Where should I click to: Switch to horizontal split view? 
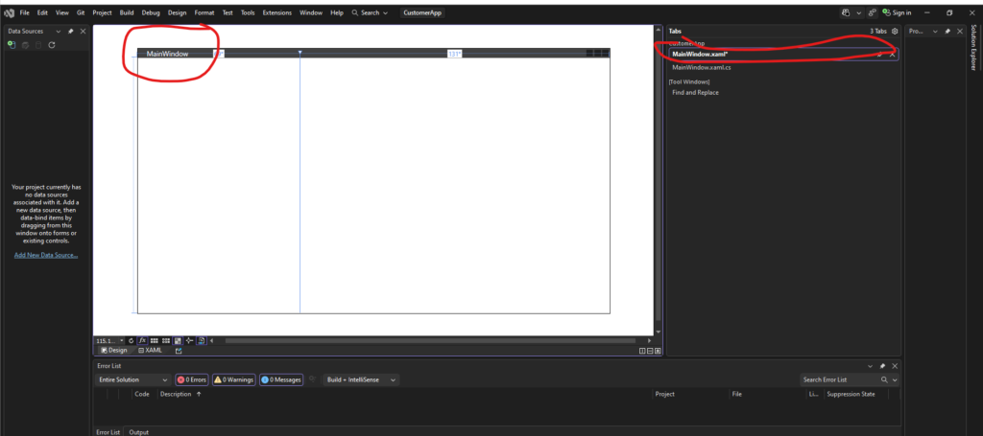tap(650, 351)
